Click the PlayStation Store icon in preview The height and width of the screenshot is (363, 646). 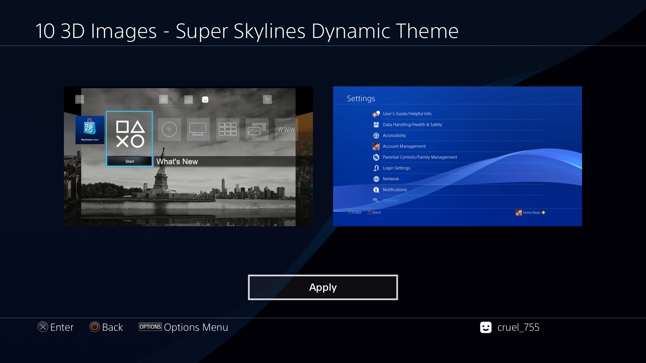[x=89, y=129]
